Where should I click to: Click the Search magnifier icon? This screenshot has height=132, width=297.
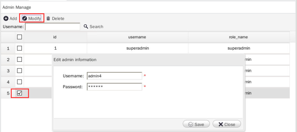pyautogui.click(x=86, y=26)
